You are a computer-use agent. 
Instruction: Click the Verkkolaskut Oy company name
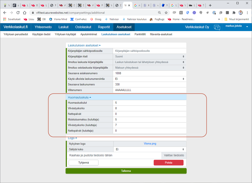tap(197, 27)
